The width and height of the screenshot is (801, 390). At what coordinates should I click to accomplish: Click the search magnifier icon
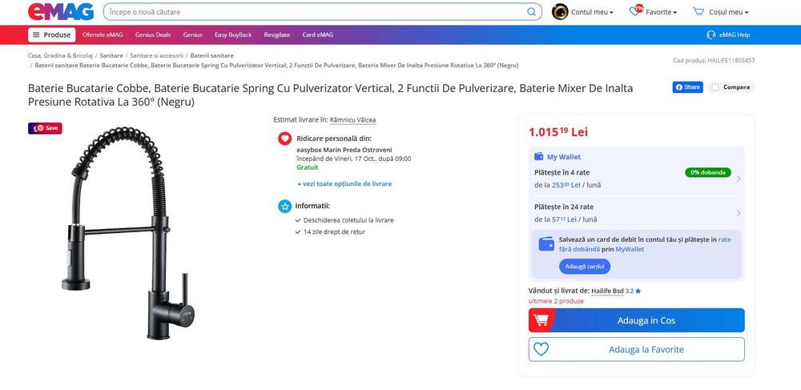pyautogui.click(x=532, y=12)
